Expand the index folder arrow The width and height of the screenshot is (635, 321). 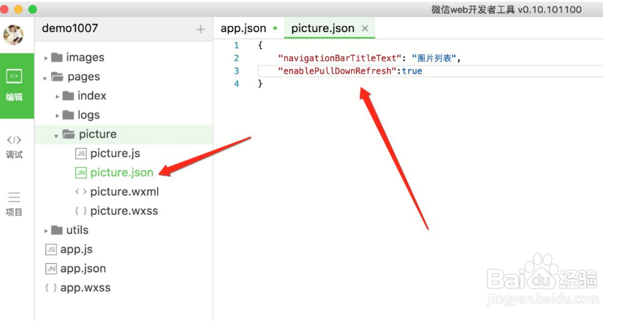pos(57,97)
